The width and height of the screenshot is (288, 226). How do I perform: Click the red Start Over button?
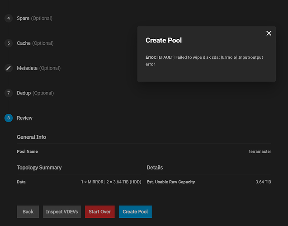pyautogui.click(x=100, y=212)
